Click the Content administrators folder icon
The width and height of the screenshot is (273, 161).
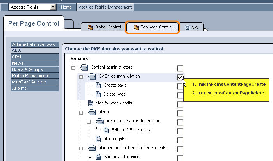[84, 67]
